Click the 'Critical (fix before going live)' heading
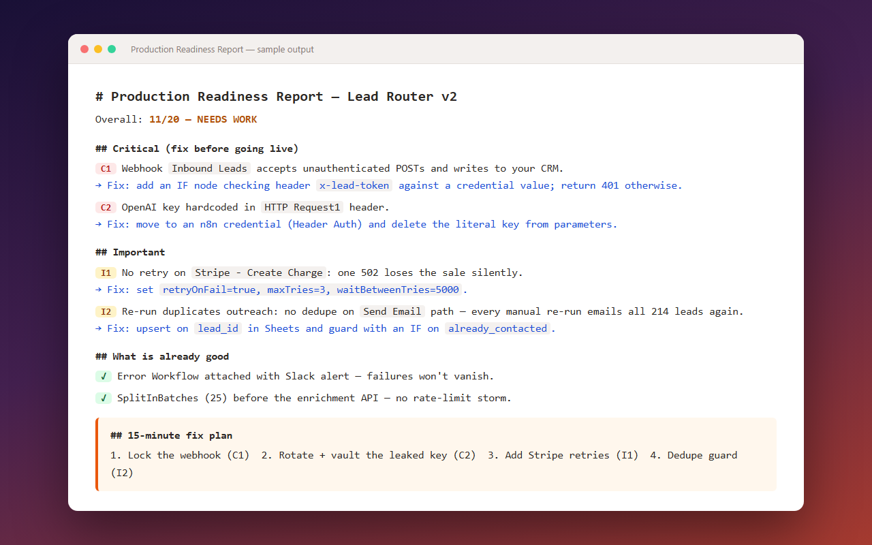872x545 pixels. 197,149
